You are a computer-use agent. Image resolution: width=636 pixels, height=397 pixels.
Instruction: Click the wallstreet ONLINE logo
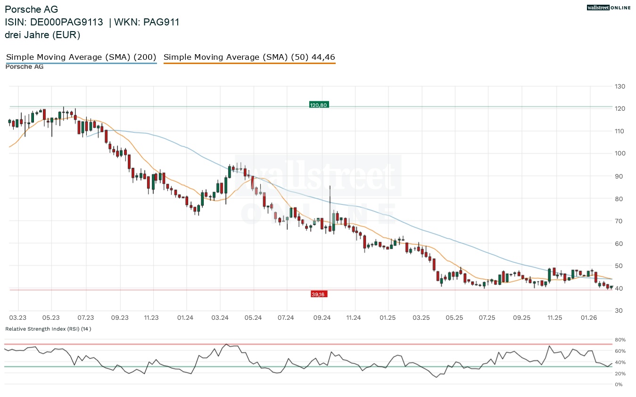(x=608, y=8)
